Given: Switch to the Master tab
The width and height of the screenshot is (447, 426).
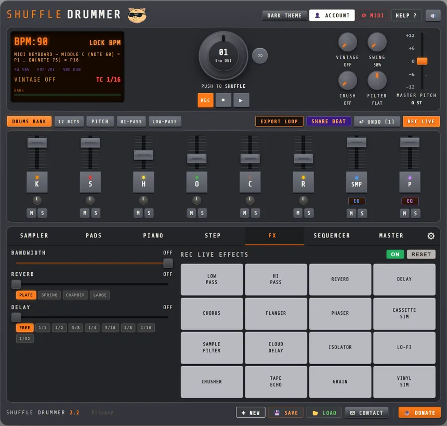Looking at the screenshot, I should point(391,236).
